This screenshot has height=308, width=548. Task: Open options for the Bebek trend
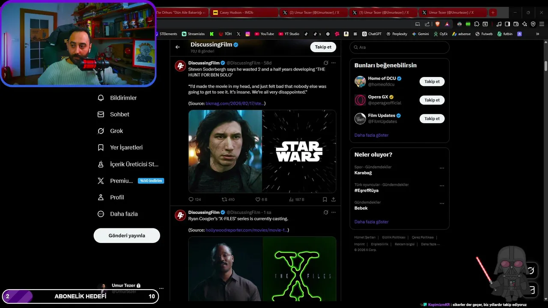point(442,203)
